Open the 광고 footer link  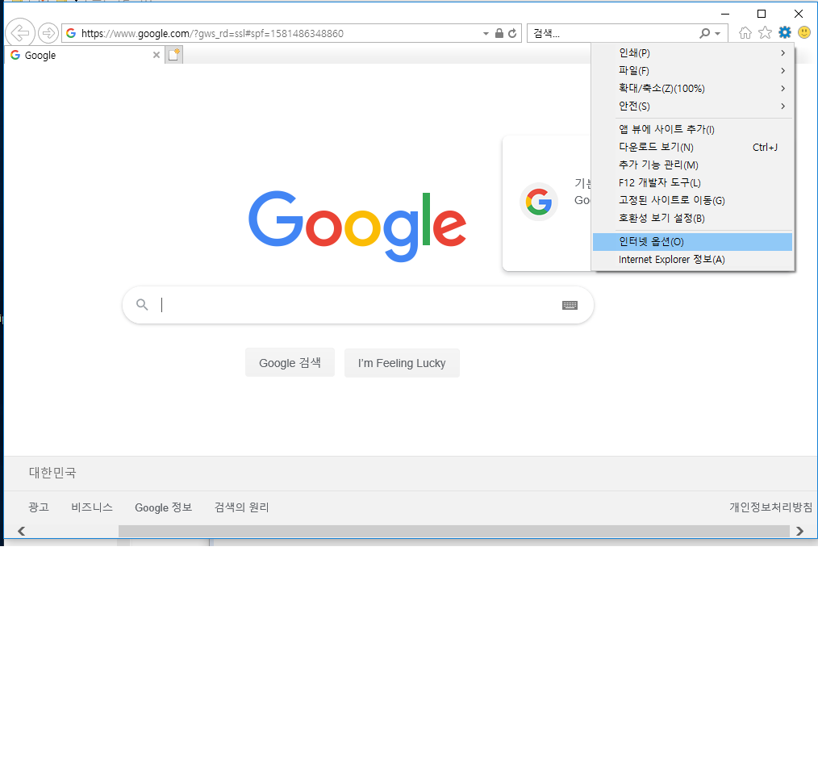tap(39, 507)
